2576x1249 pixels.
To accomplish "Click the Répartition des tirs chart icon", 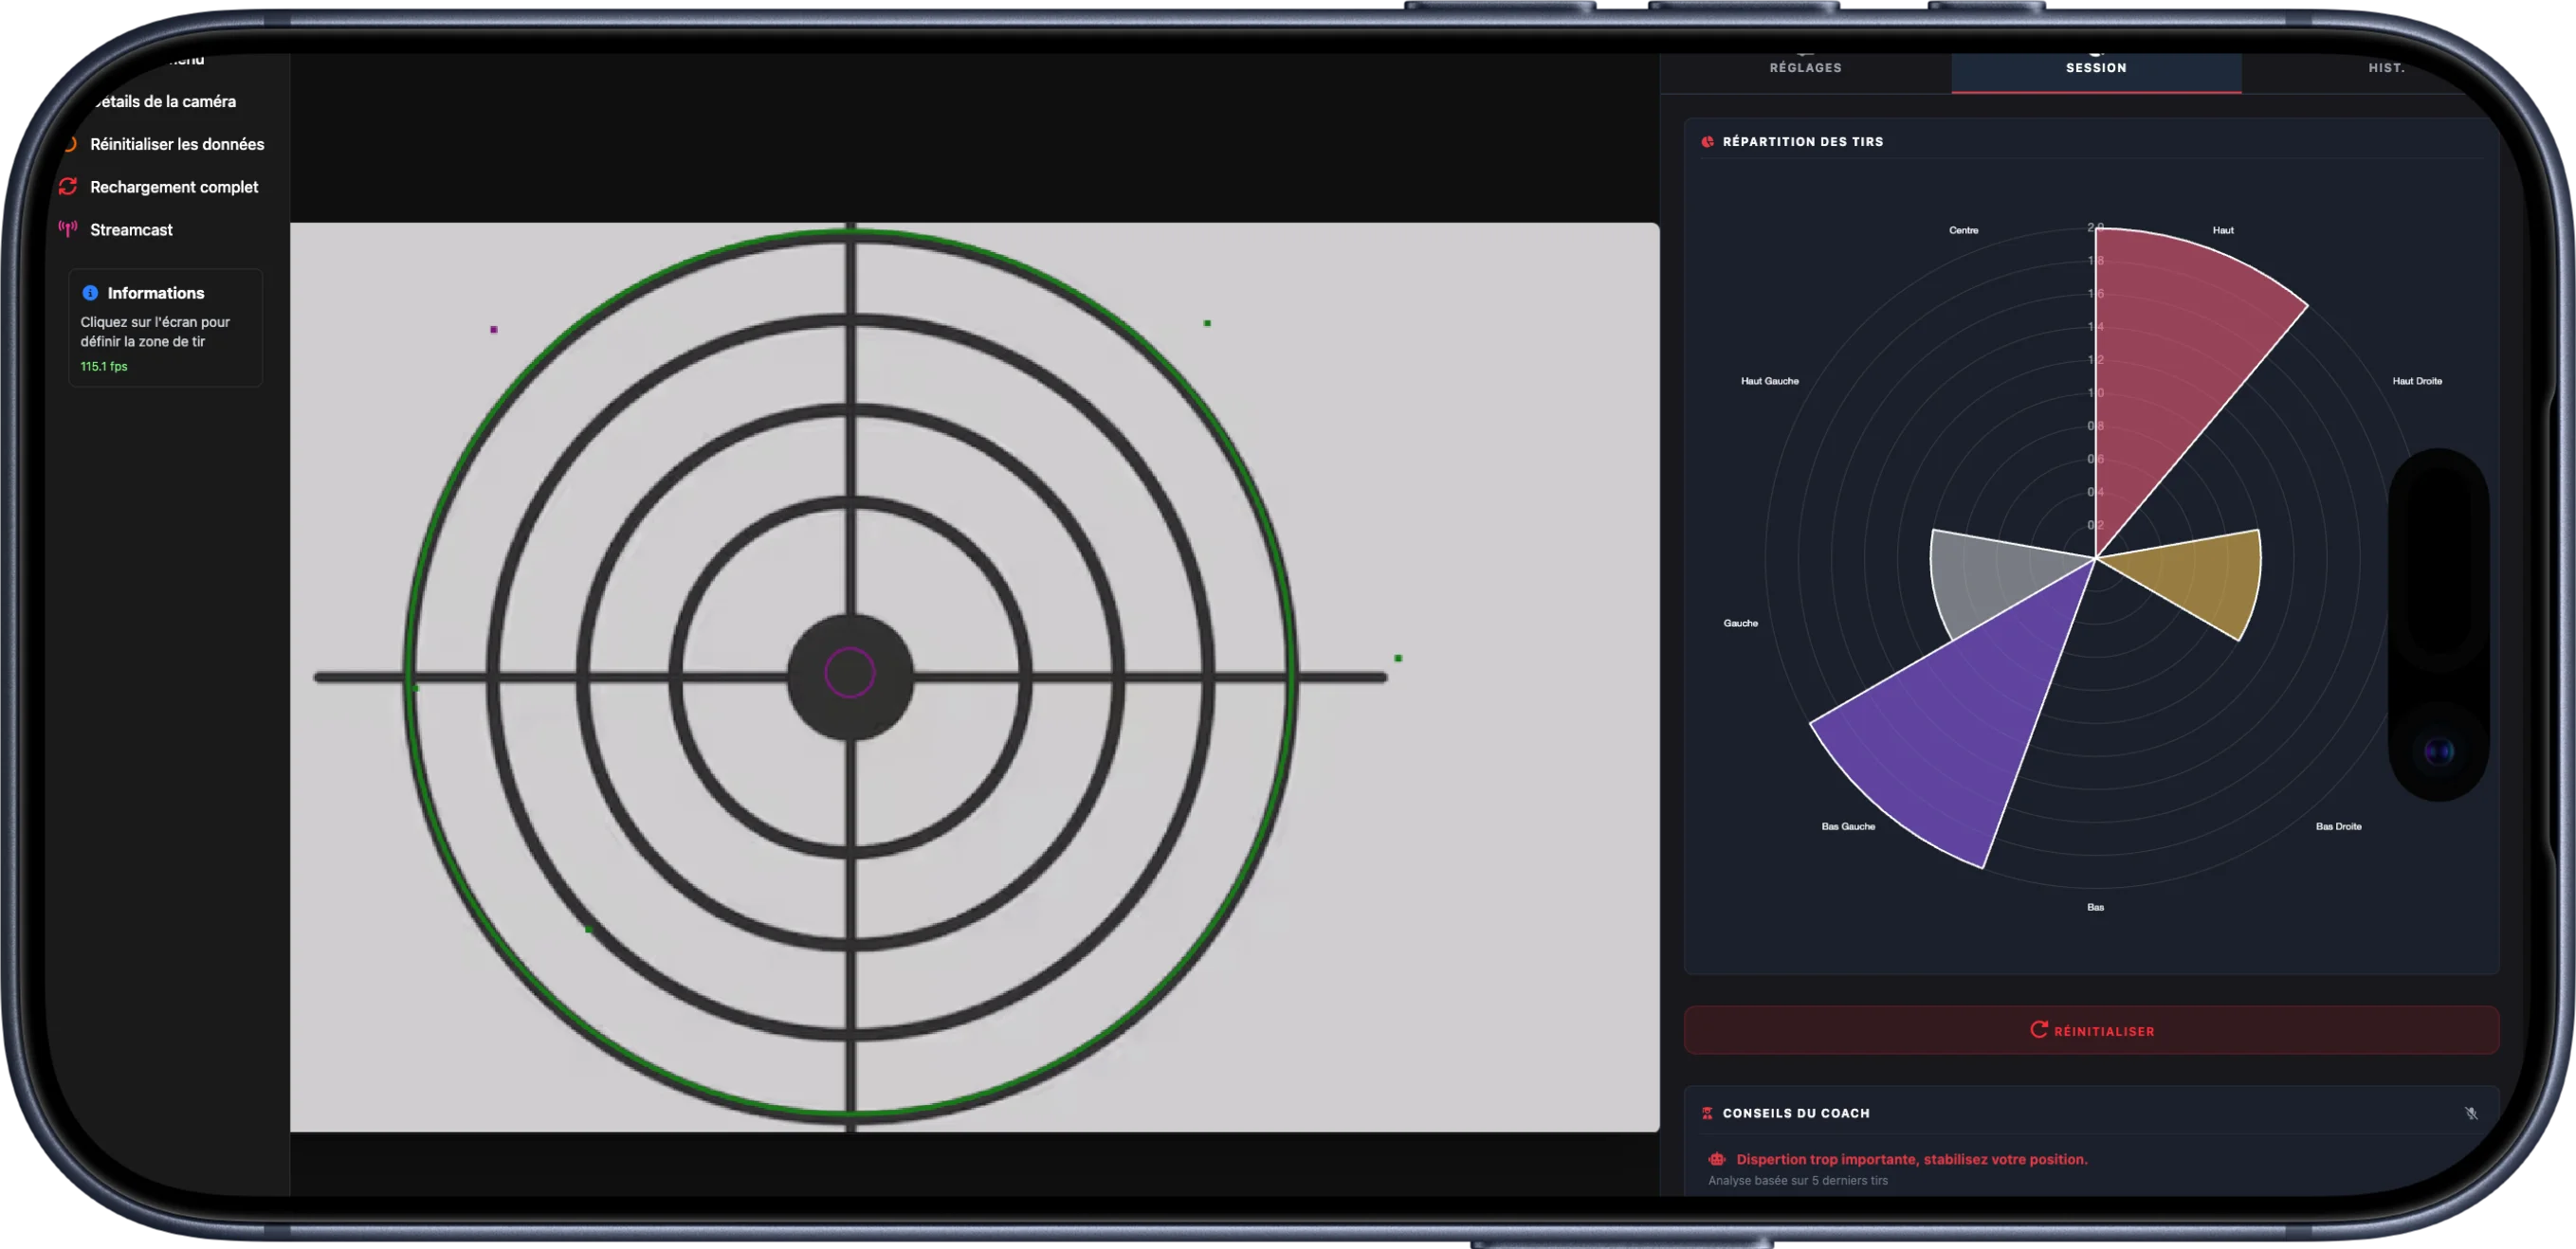I will (1707, 142).
